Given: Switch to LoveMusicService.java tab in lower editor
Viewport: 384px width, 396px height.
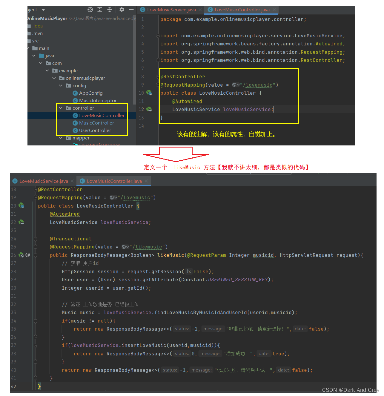Looking at the screenshot, I should point(44,181).
